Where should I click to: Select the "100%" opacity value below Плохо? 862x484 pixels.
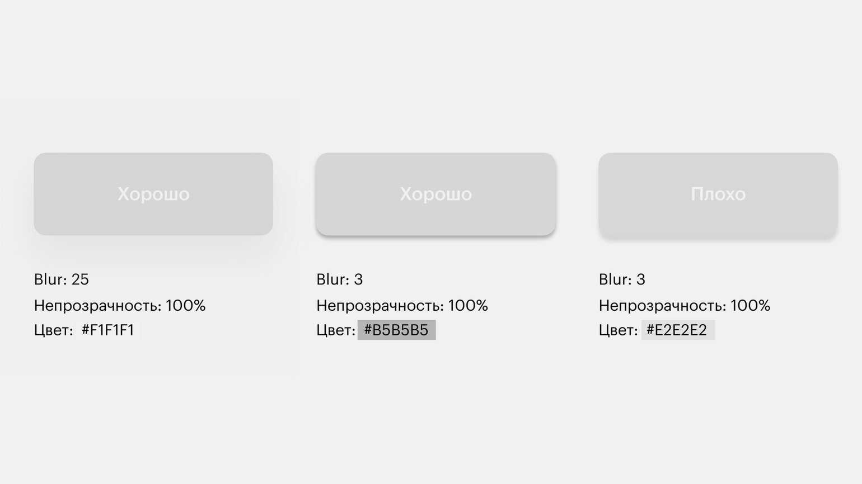[x=751, y=306]
